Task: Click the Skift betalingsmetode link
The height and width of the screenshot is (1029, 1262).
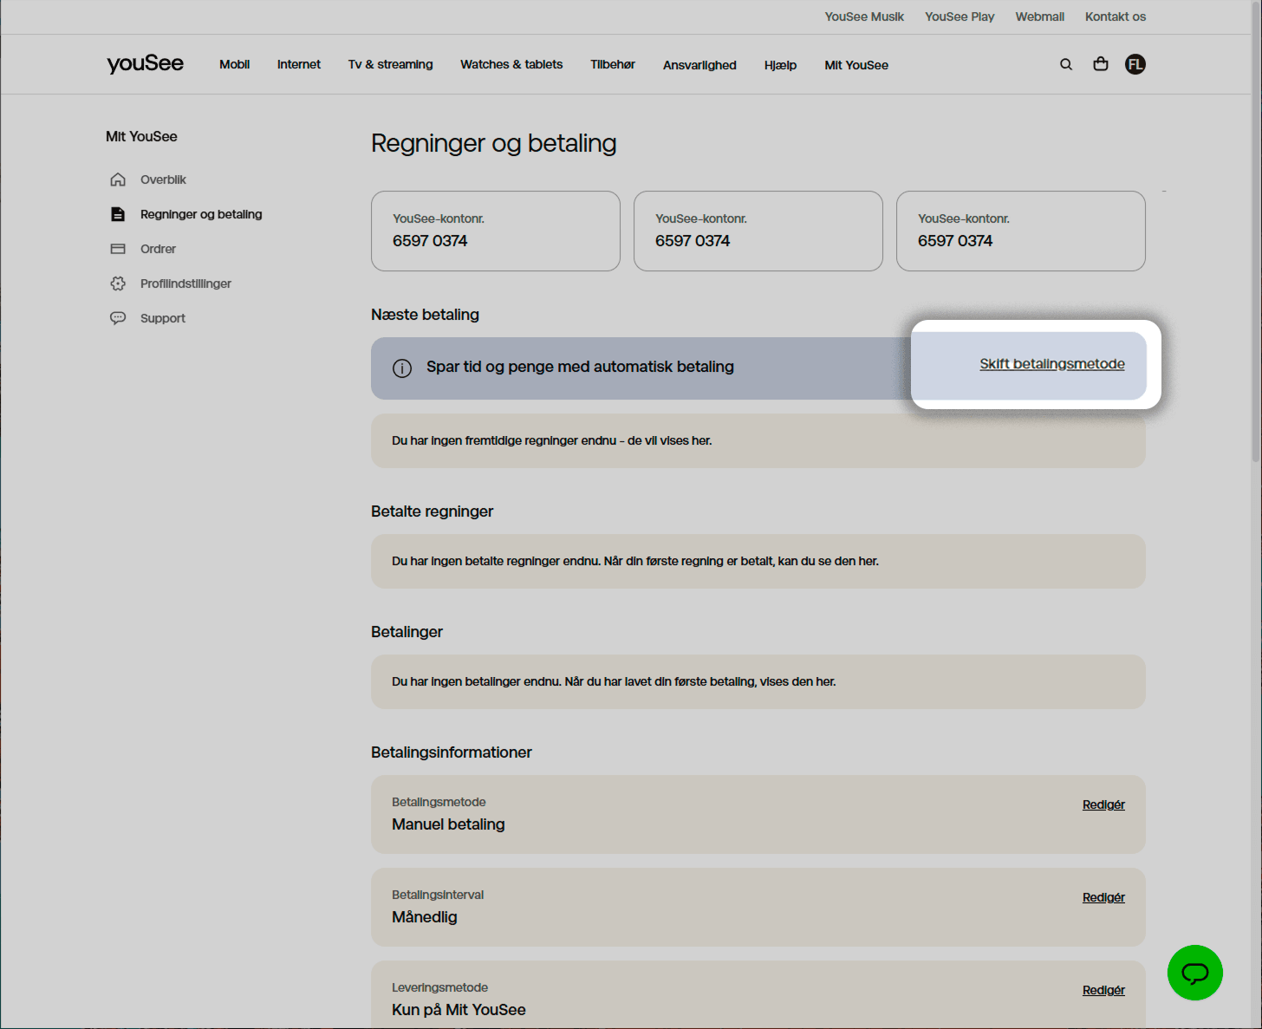Action: tap(1051, 364)
